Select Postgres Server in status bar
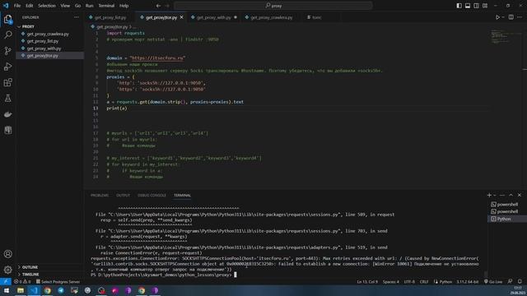 tap(58, 281)
